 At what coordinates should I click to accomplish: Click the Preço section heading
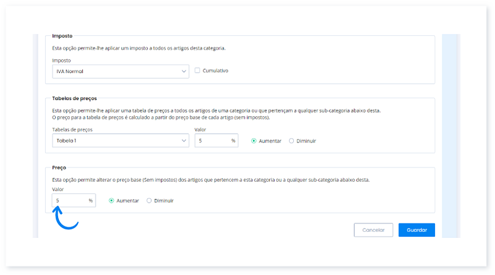(x=59, y=167)
